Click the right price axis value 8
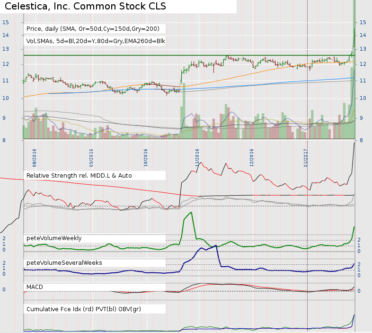Viewport: 372px width, 333px height. tap(361, 140)
